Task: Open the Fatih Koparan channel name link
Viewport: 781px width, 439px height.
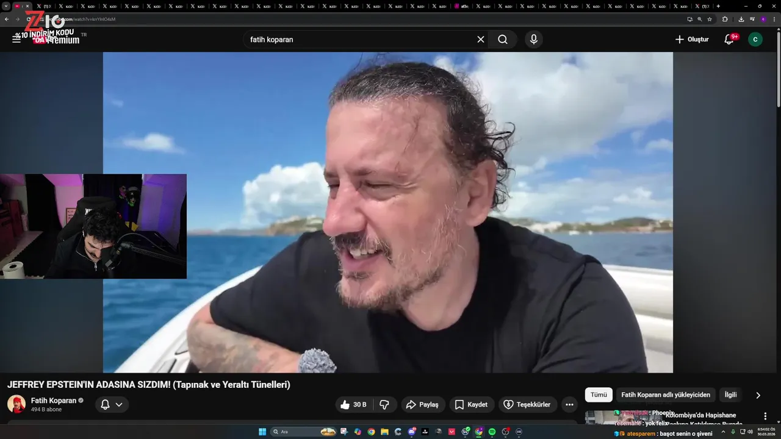Action: point(54,401)
